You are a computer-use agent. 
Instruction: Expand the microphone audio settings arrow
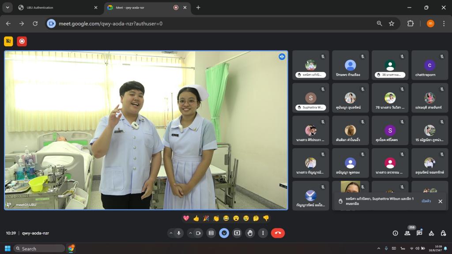coord(171,233)
